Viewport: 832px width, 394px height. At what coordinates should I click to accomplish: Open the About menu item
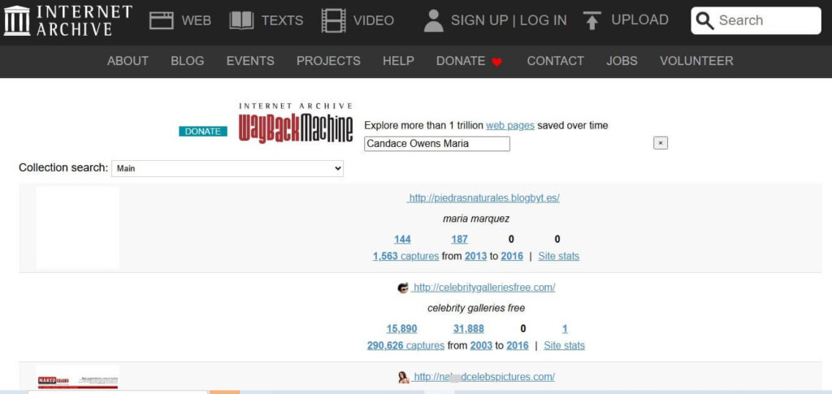(128, 61)
